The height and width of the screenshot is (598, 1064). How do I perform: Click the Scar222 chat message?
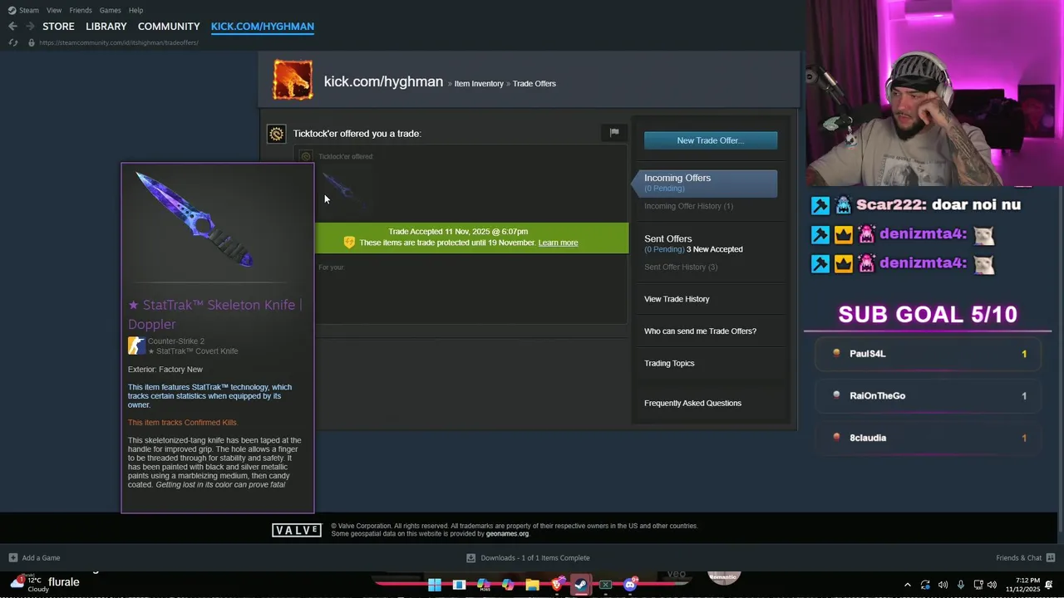(x=916, y=205)
